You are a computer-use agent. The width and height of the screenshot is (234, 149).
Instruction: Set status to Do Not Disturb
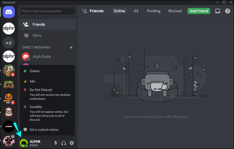47,94
